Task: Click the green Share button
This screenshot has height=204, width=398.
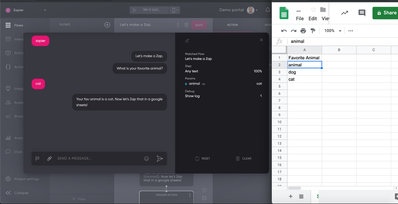Action: pos(385,13)
